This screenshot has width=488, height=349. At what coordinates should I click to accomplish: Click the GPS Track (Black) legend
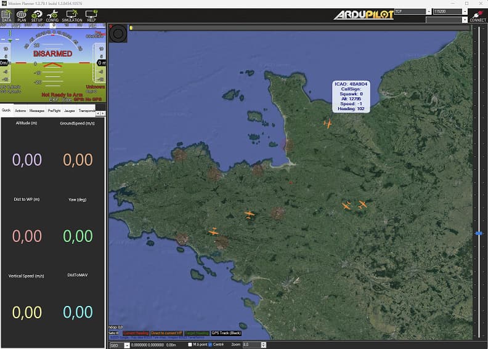click(x=226, y=333)
